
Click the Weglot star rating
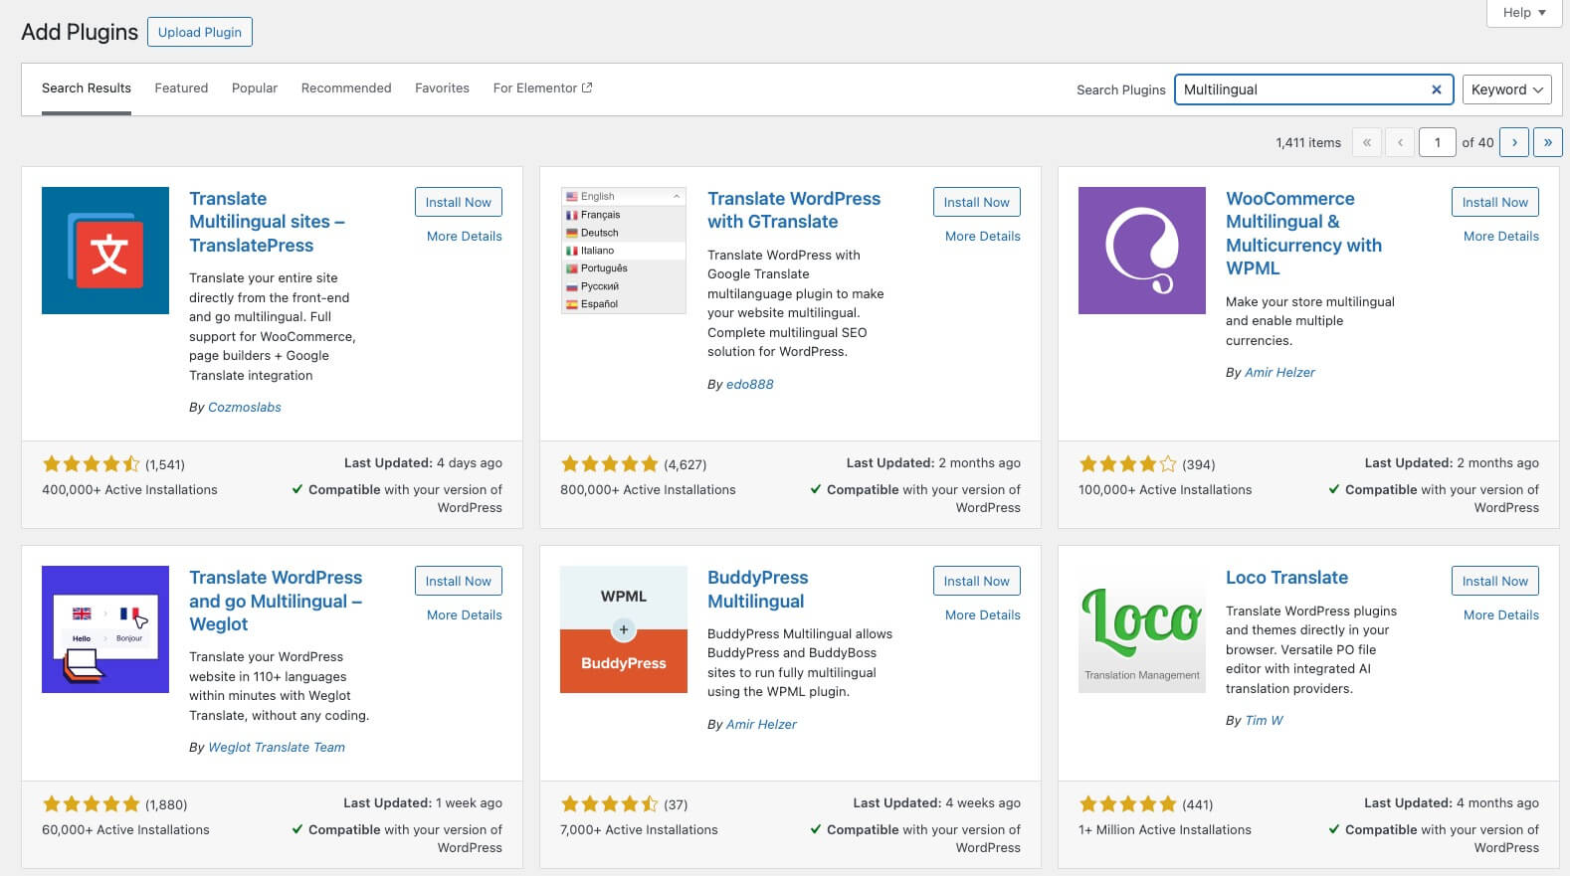(x=92, y=804)
